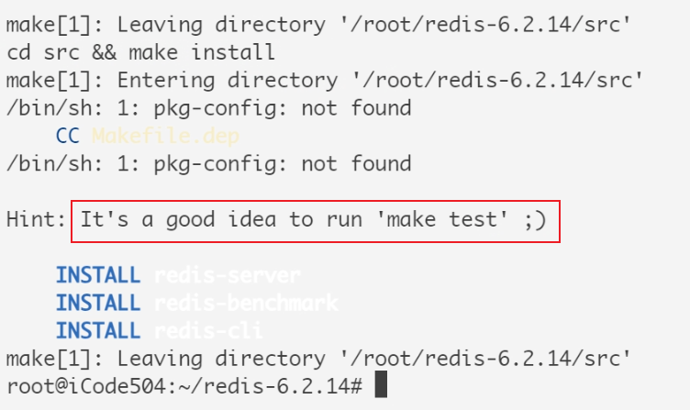This screenshot has width=690, height=410.
Task: Click the pkg-config error directly above CC
Action: click(x=208, y=108)
